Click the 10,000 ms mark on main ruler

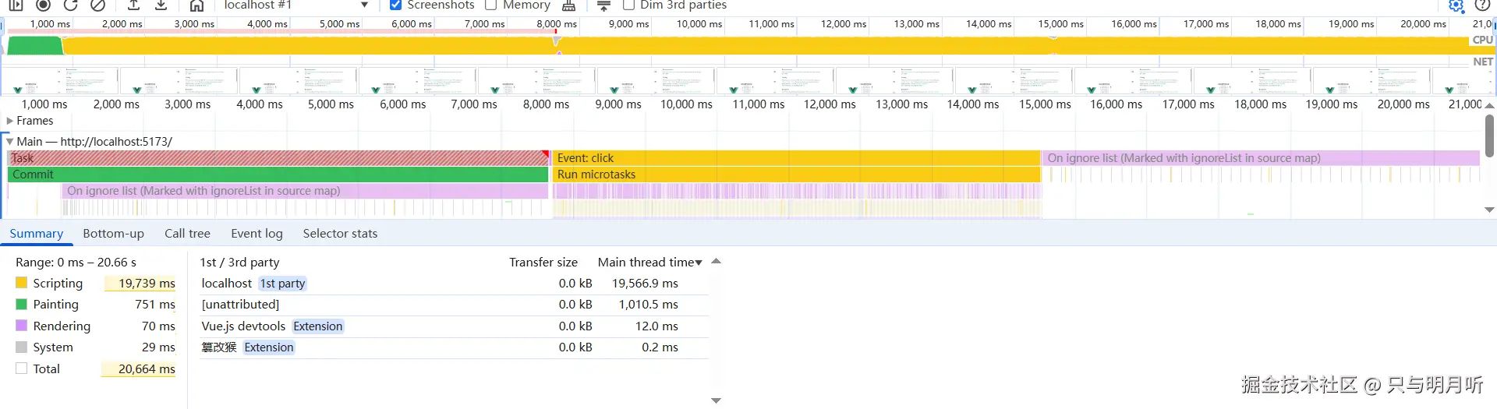point(686,104)
